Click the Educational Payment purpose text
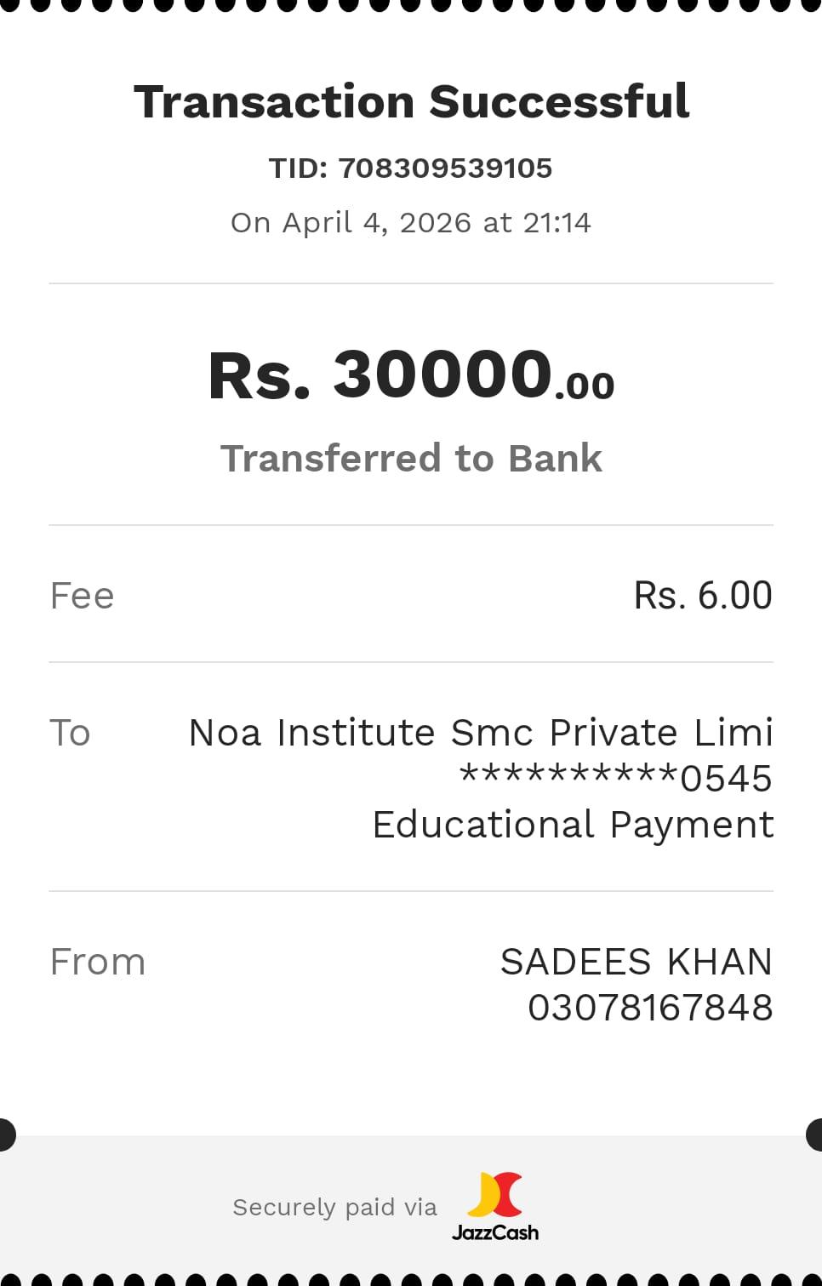Viewport: 822px width, 1286px height. [x=573, y=825]
